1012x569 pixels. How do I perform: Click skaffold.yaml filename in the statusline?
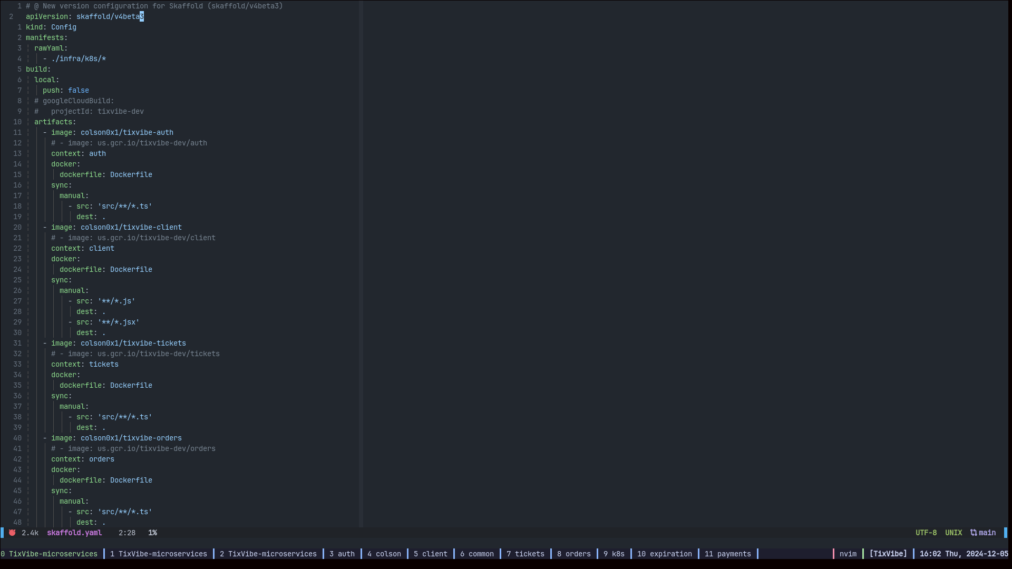coord(74,533)
